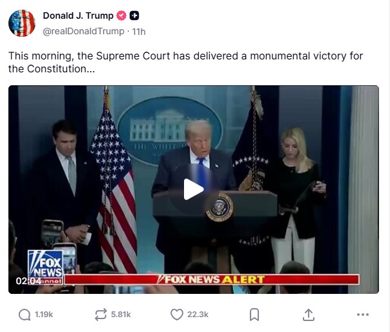
Task: Click the post text about Supreme Court
Action: [x=185, y=62]
